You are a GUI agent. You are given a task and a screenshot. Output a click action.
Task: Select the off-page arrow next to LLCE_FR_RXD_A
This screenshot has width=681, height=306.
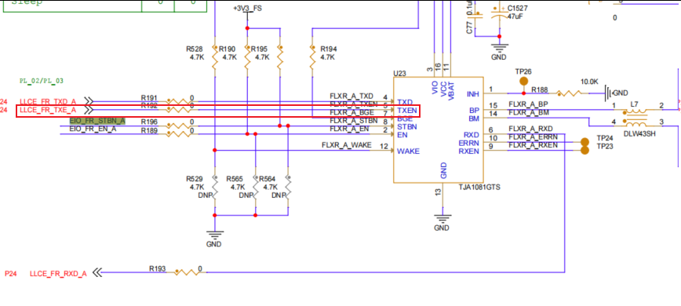[x=97, y=273]
